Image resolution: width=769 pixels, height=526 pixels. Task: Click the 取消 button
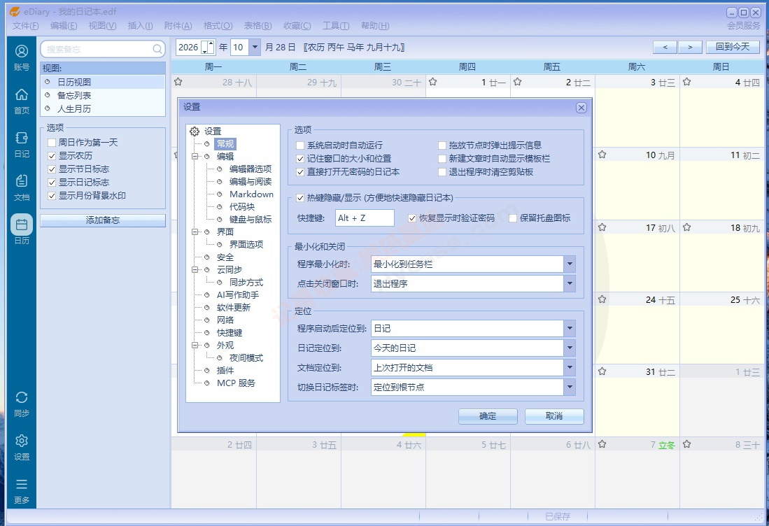(554, 416)
